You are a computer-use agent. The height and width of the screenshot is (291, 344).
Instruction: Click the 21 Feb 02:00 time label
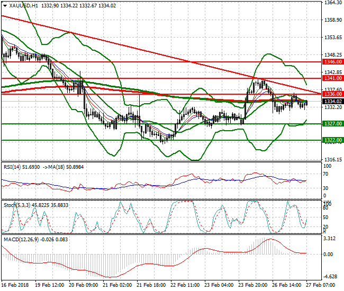coord(117,285)
